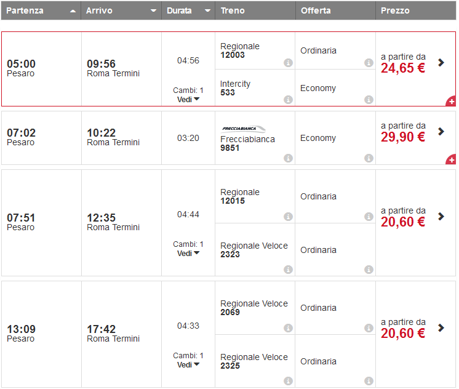Choose the 07:51 solution priced 20,60 €

coord(441,216)
